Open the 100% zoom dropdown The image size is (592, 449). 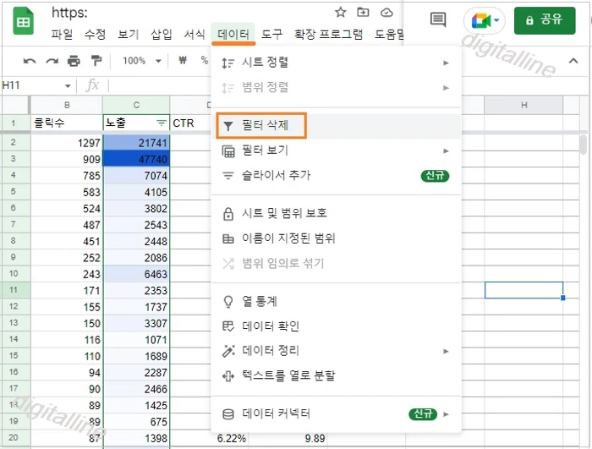tap(141, 60)
